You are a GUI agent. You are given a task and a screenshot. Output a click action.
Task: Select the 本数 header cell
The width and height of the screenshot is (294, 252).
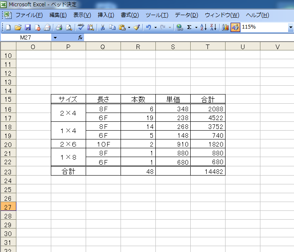coord(138,99)
